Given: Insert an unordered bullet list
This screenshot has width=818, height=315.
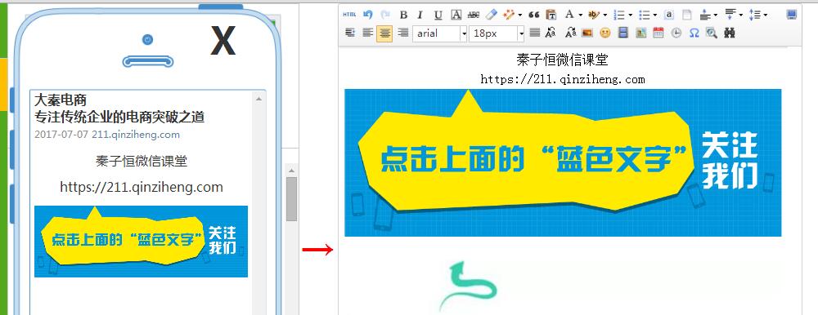Looking at the screenshot, I should pyautogui.click(x=645, y=15).
